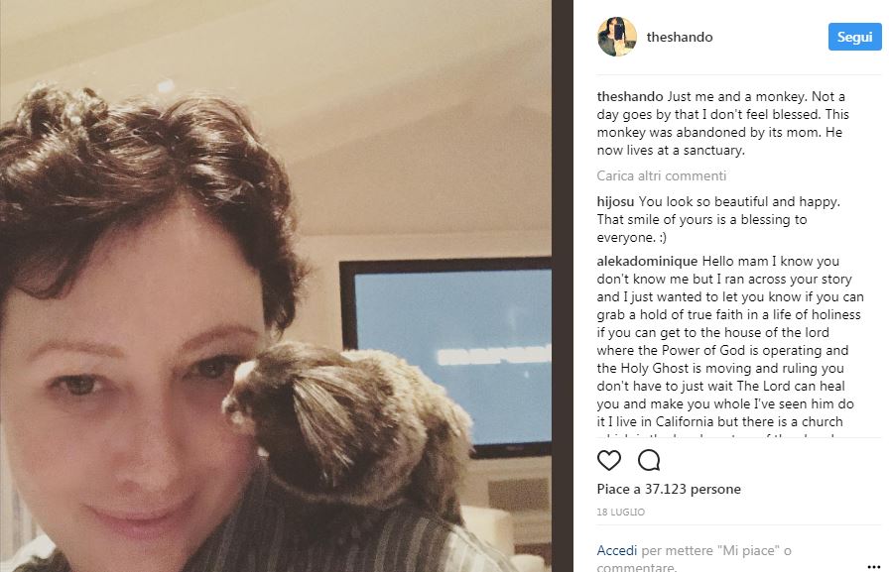The image size is (889, 572).
Task: Open theshando's round profile avatar
Action: coord(617,37)
